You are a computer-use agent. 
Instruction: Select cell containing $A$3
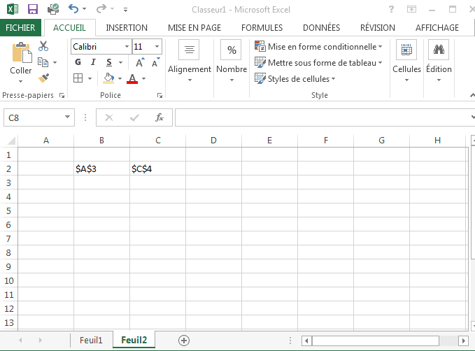point(102,169)
